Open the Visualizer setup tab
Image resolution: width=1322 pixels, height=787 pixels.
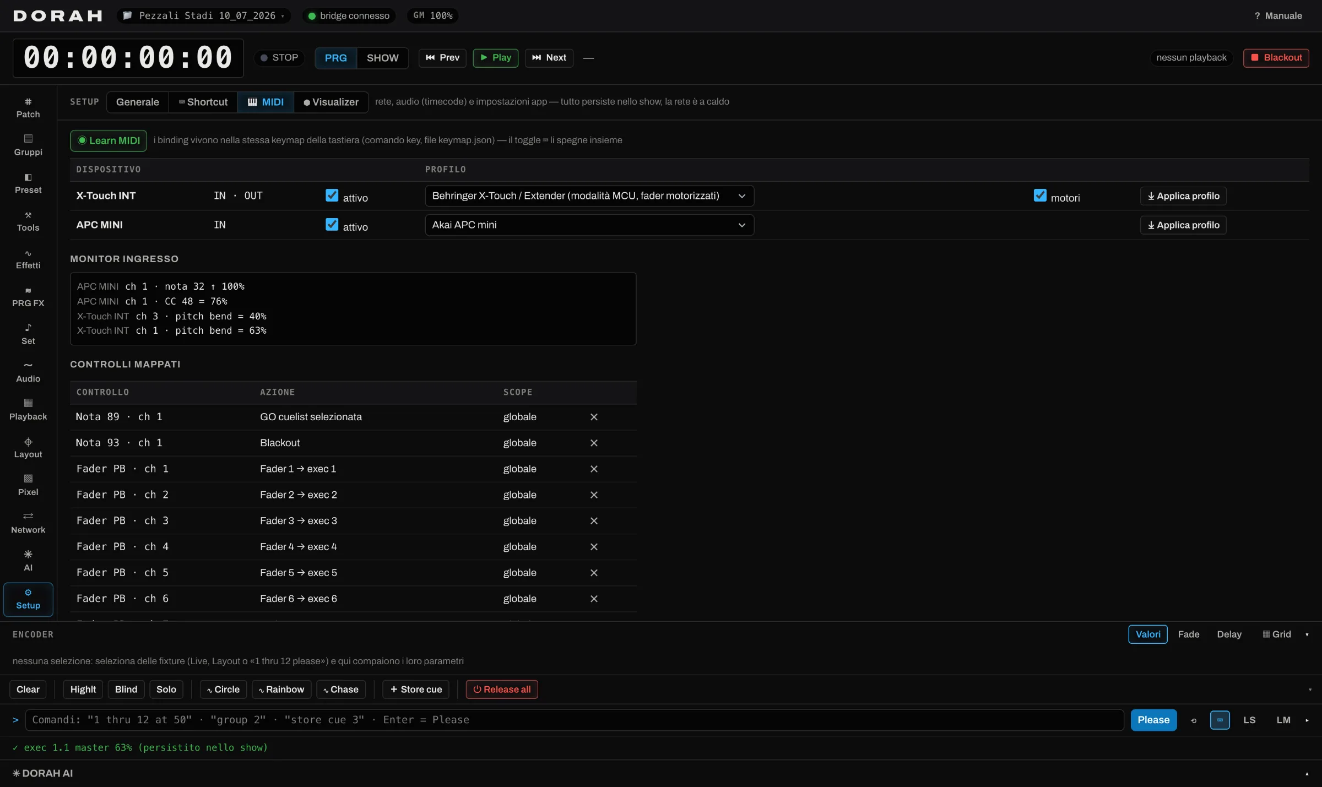(x=331, y=102)
